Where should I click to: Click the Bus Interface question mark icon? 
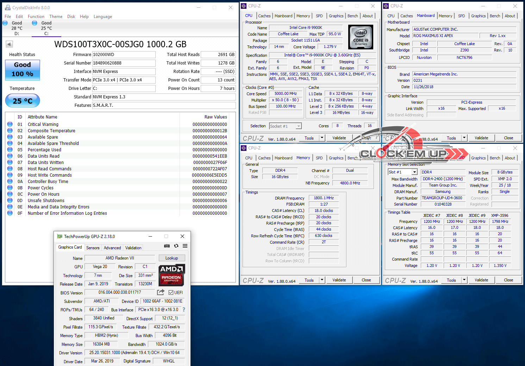tap(183, 310)
